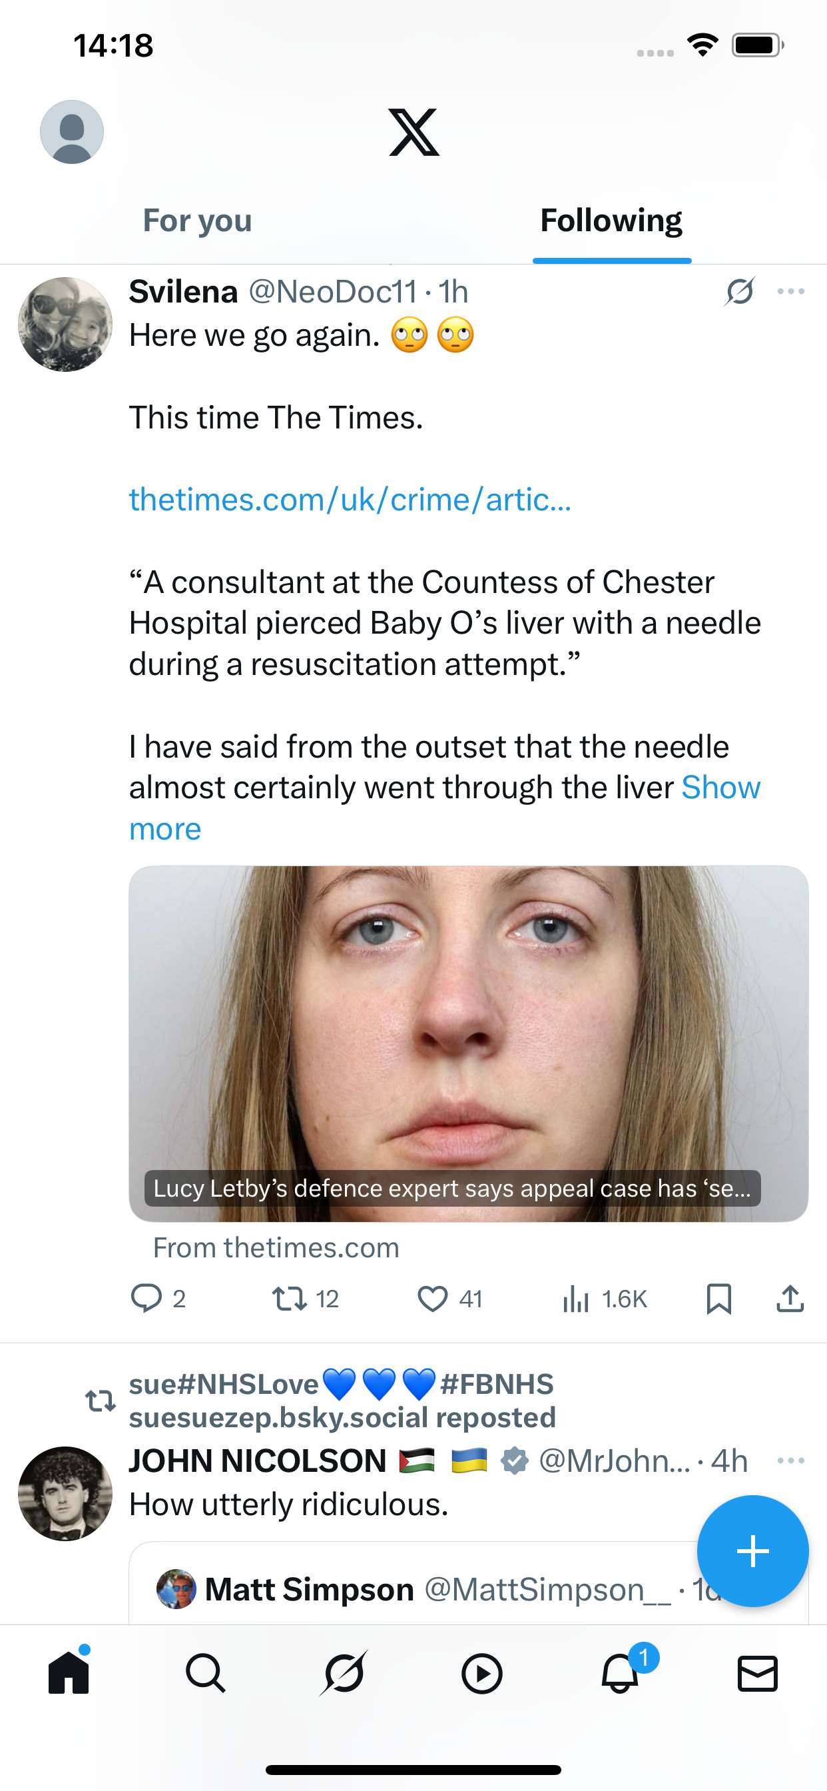The width and height of the screenshot is (827, 1791).
Task: Open thetimes.com article link
Action: pyautogui.click(x=350, y=499)
